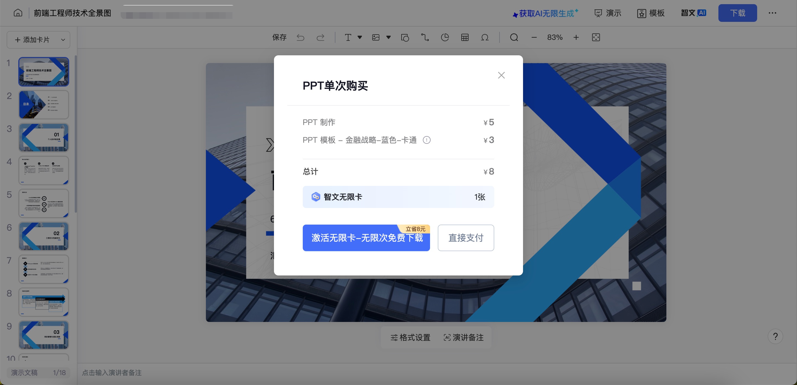This screenshot has width=797, height=385.
Task: Insert a pie chart
Action: [445, 37]
